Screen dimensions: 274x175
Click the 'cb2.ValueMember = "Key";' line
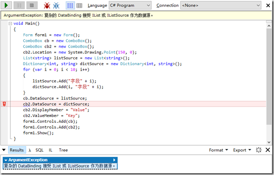click(51, 116)
